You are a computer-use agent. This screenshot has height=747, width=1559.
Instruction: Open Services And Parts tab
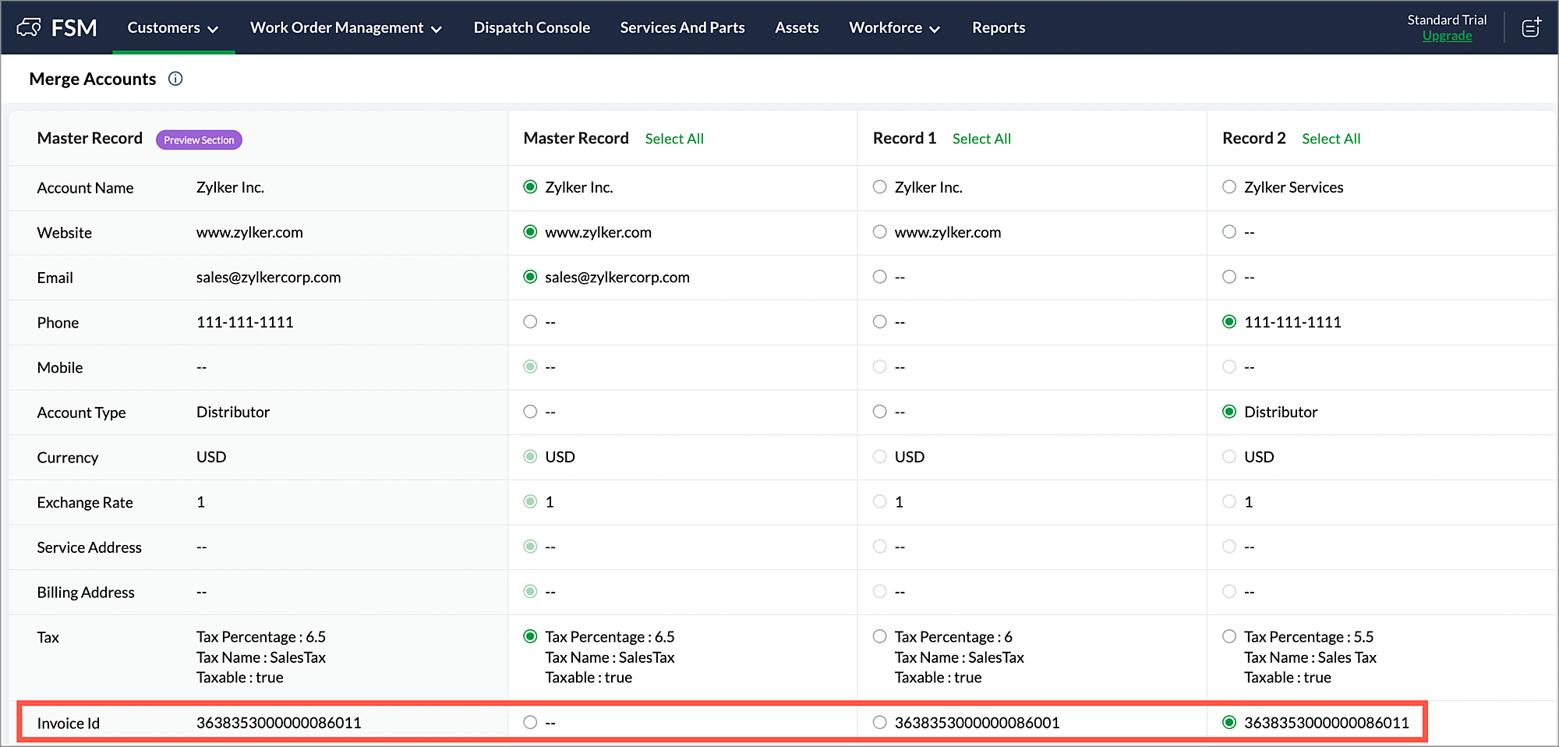682,28
